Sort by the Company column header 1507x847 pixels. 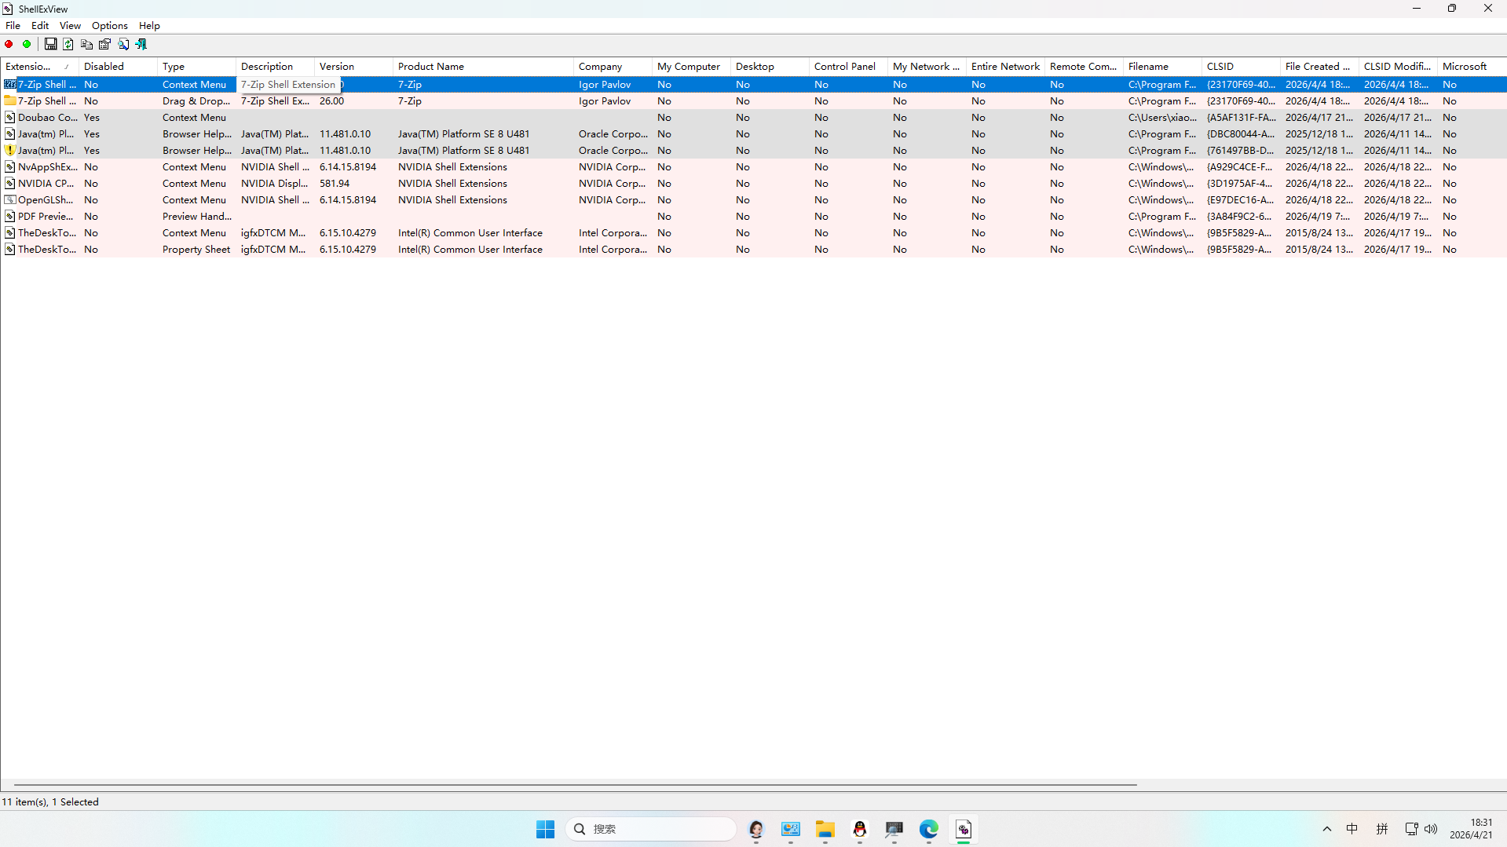[613, 67]
